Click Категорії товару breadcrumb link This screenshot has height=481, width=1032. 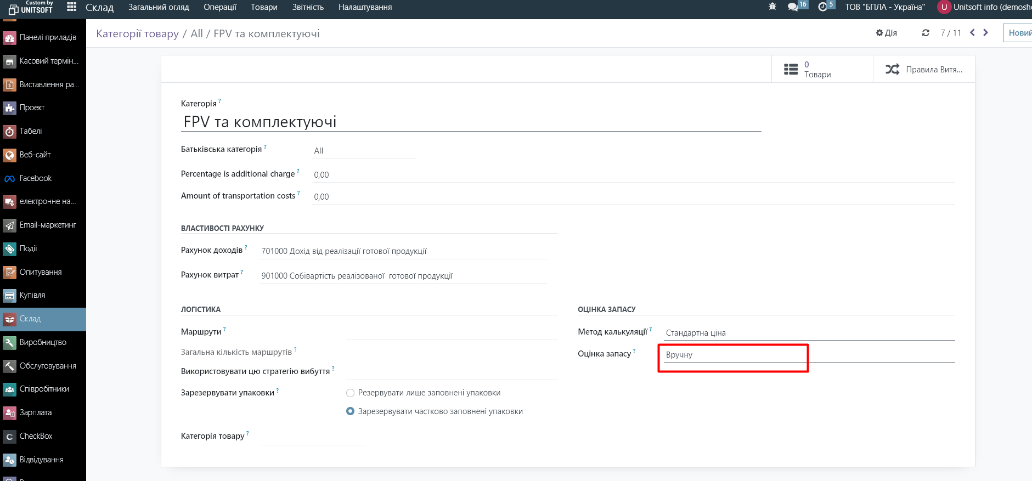pyautogui.click(x=137, y=33)
